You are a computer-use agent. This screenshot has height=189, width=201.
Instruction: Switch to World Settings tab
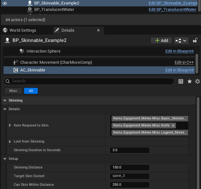tap(22, 30)
